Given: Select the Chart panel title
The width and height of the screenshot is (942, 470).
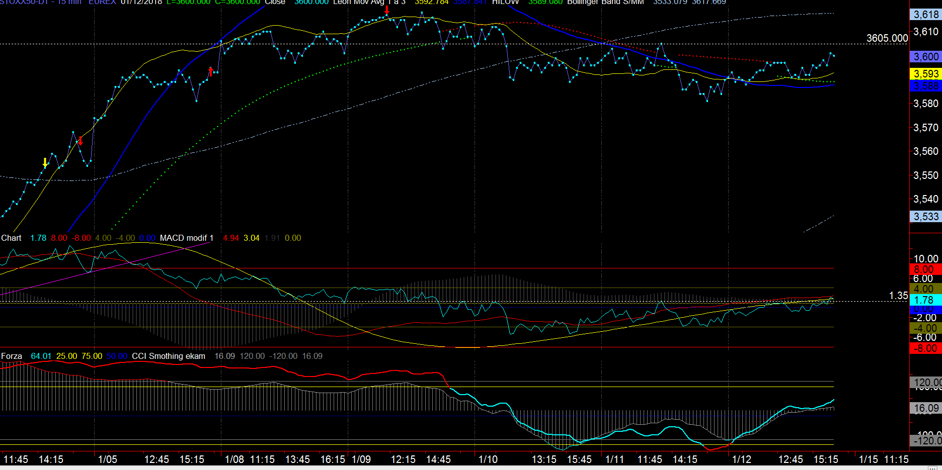Looking at the screenshot, I should pyautogui.click(x=11, y=238).
